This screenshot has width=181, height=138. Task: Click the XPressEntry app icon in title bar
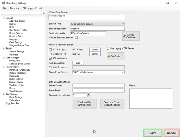click(3, 3)
